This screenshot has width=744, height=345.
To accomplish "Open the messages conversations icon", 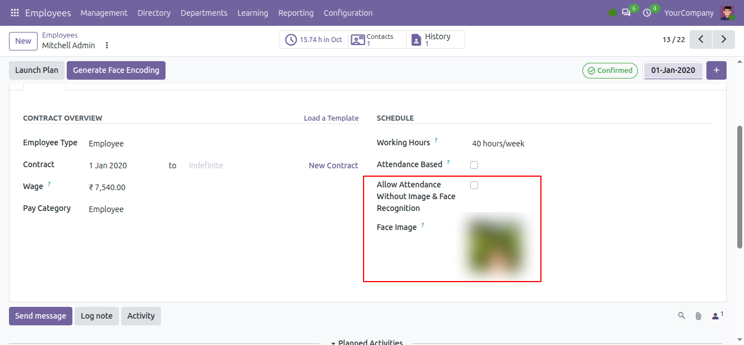I will pyautogui.click(x=626, y=13).
